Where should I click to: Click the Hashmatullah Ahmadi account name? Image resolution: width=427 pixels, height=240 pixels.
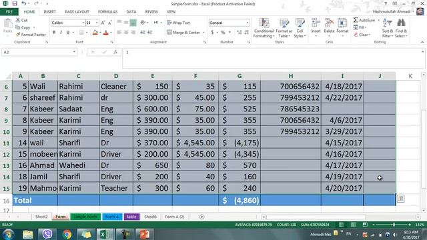pyautogui.click(x=392, y=12)
